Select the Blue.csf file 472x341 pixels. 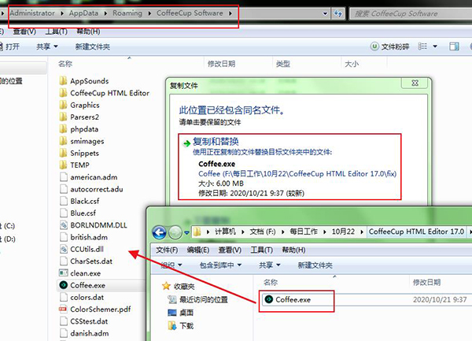pos(78,213)
